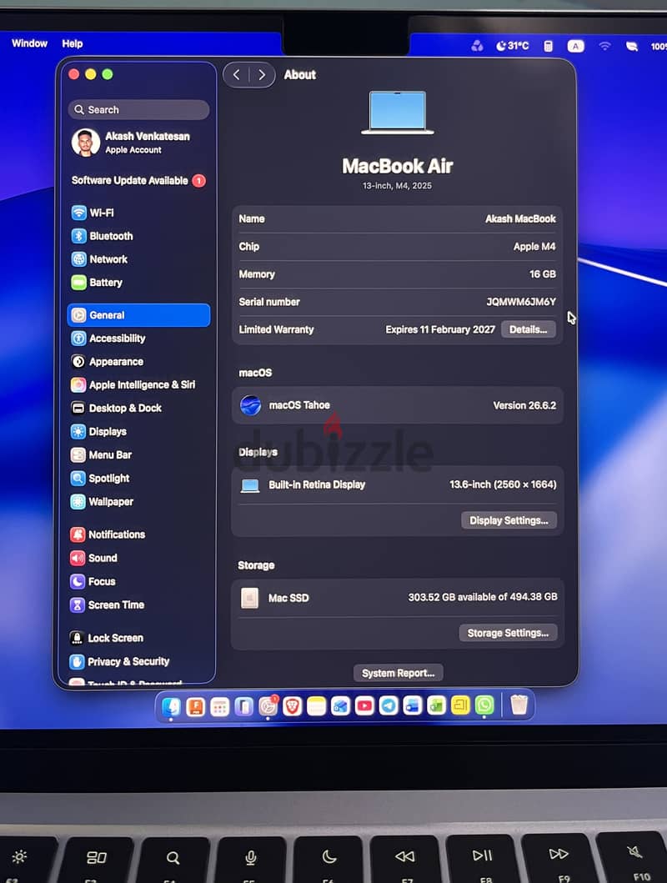Select General in the sidebar
The width and height of the screenshot is (667, 883).
(x=138, y=315)
